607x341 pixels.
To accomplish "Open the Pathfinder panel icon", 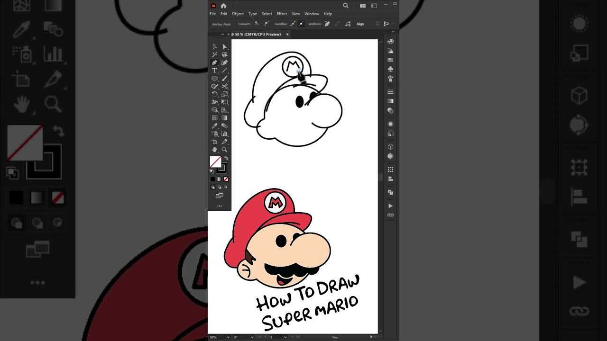I will (390, 192).
